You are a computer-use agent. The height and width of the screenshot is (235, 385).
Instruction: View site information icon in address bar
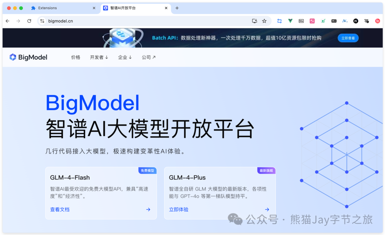(x=42, y=21)
